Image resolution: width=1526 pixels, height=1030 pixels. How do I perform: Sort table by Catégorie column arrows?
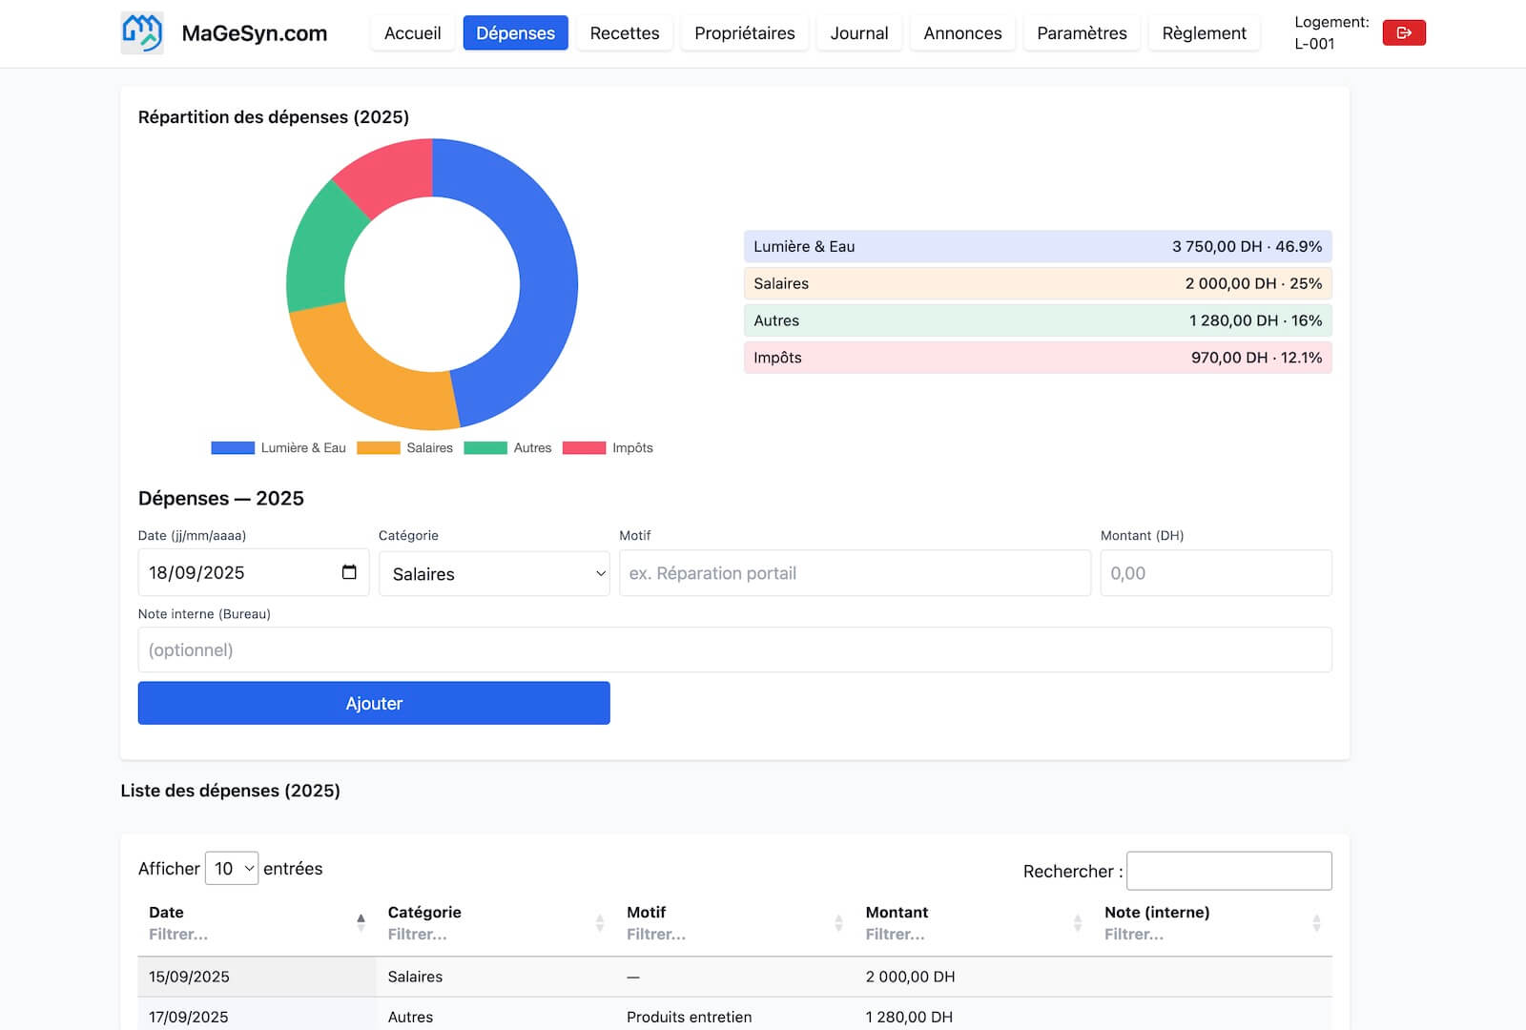600,922
